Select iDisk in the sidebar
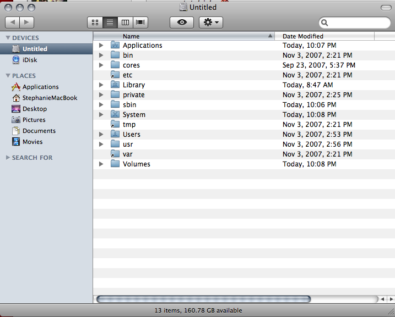The height and width of the screenshot is (317, 395). [x=46, y=60]
